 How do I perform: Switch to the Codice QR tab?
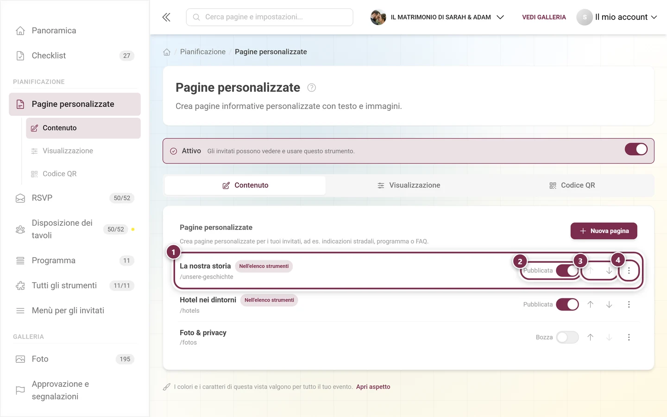pyautogui.click(x=572, y=185)
